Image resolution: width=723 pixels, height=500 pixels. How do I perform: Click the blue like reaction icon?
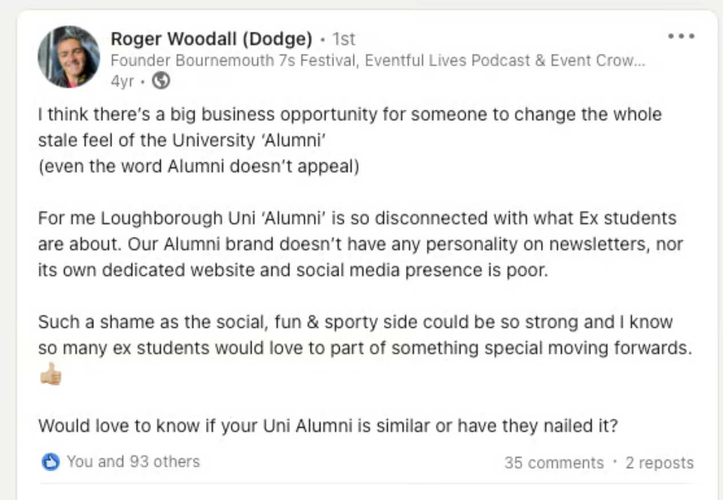(51, 462)
